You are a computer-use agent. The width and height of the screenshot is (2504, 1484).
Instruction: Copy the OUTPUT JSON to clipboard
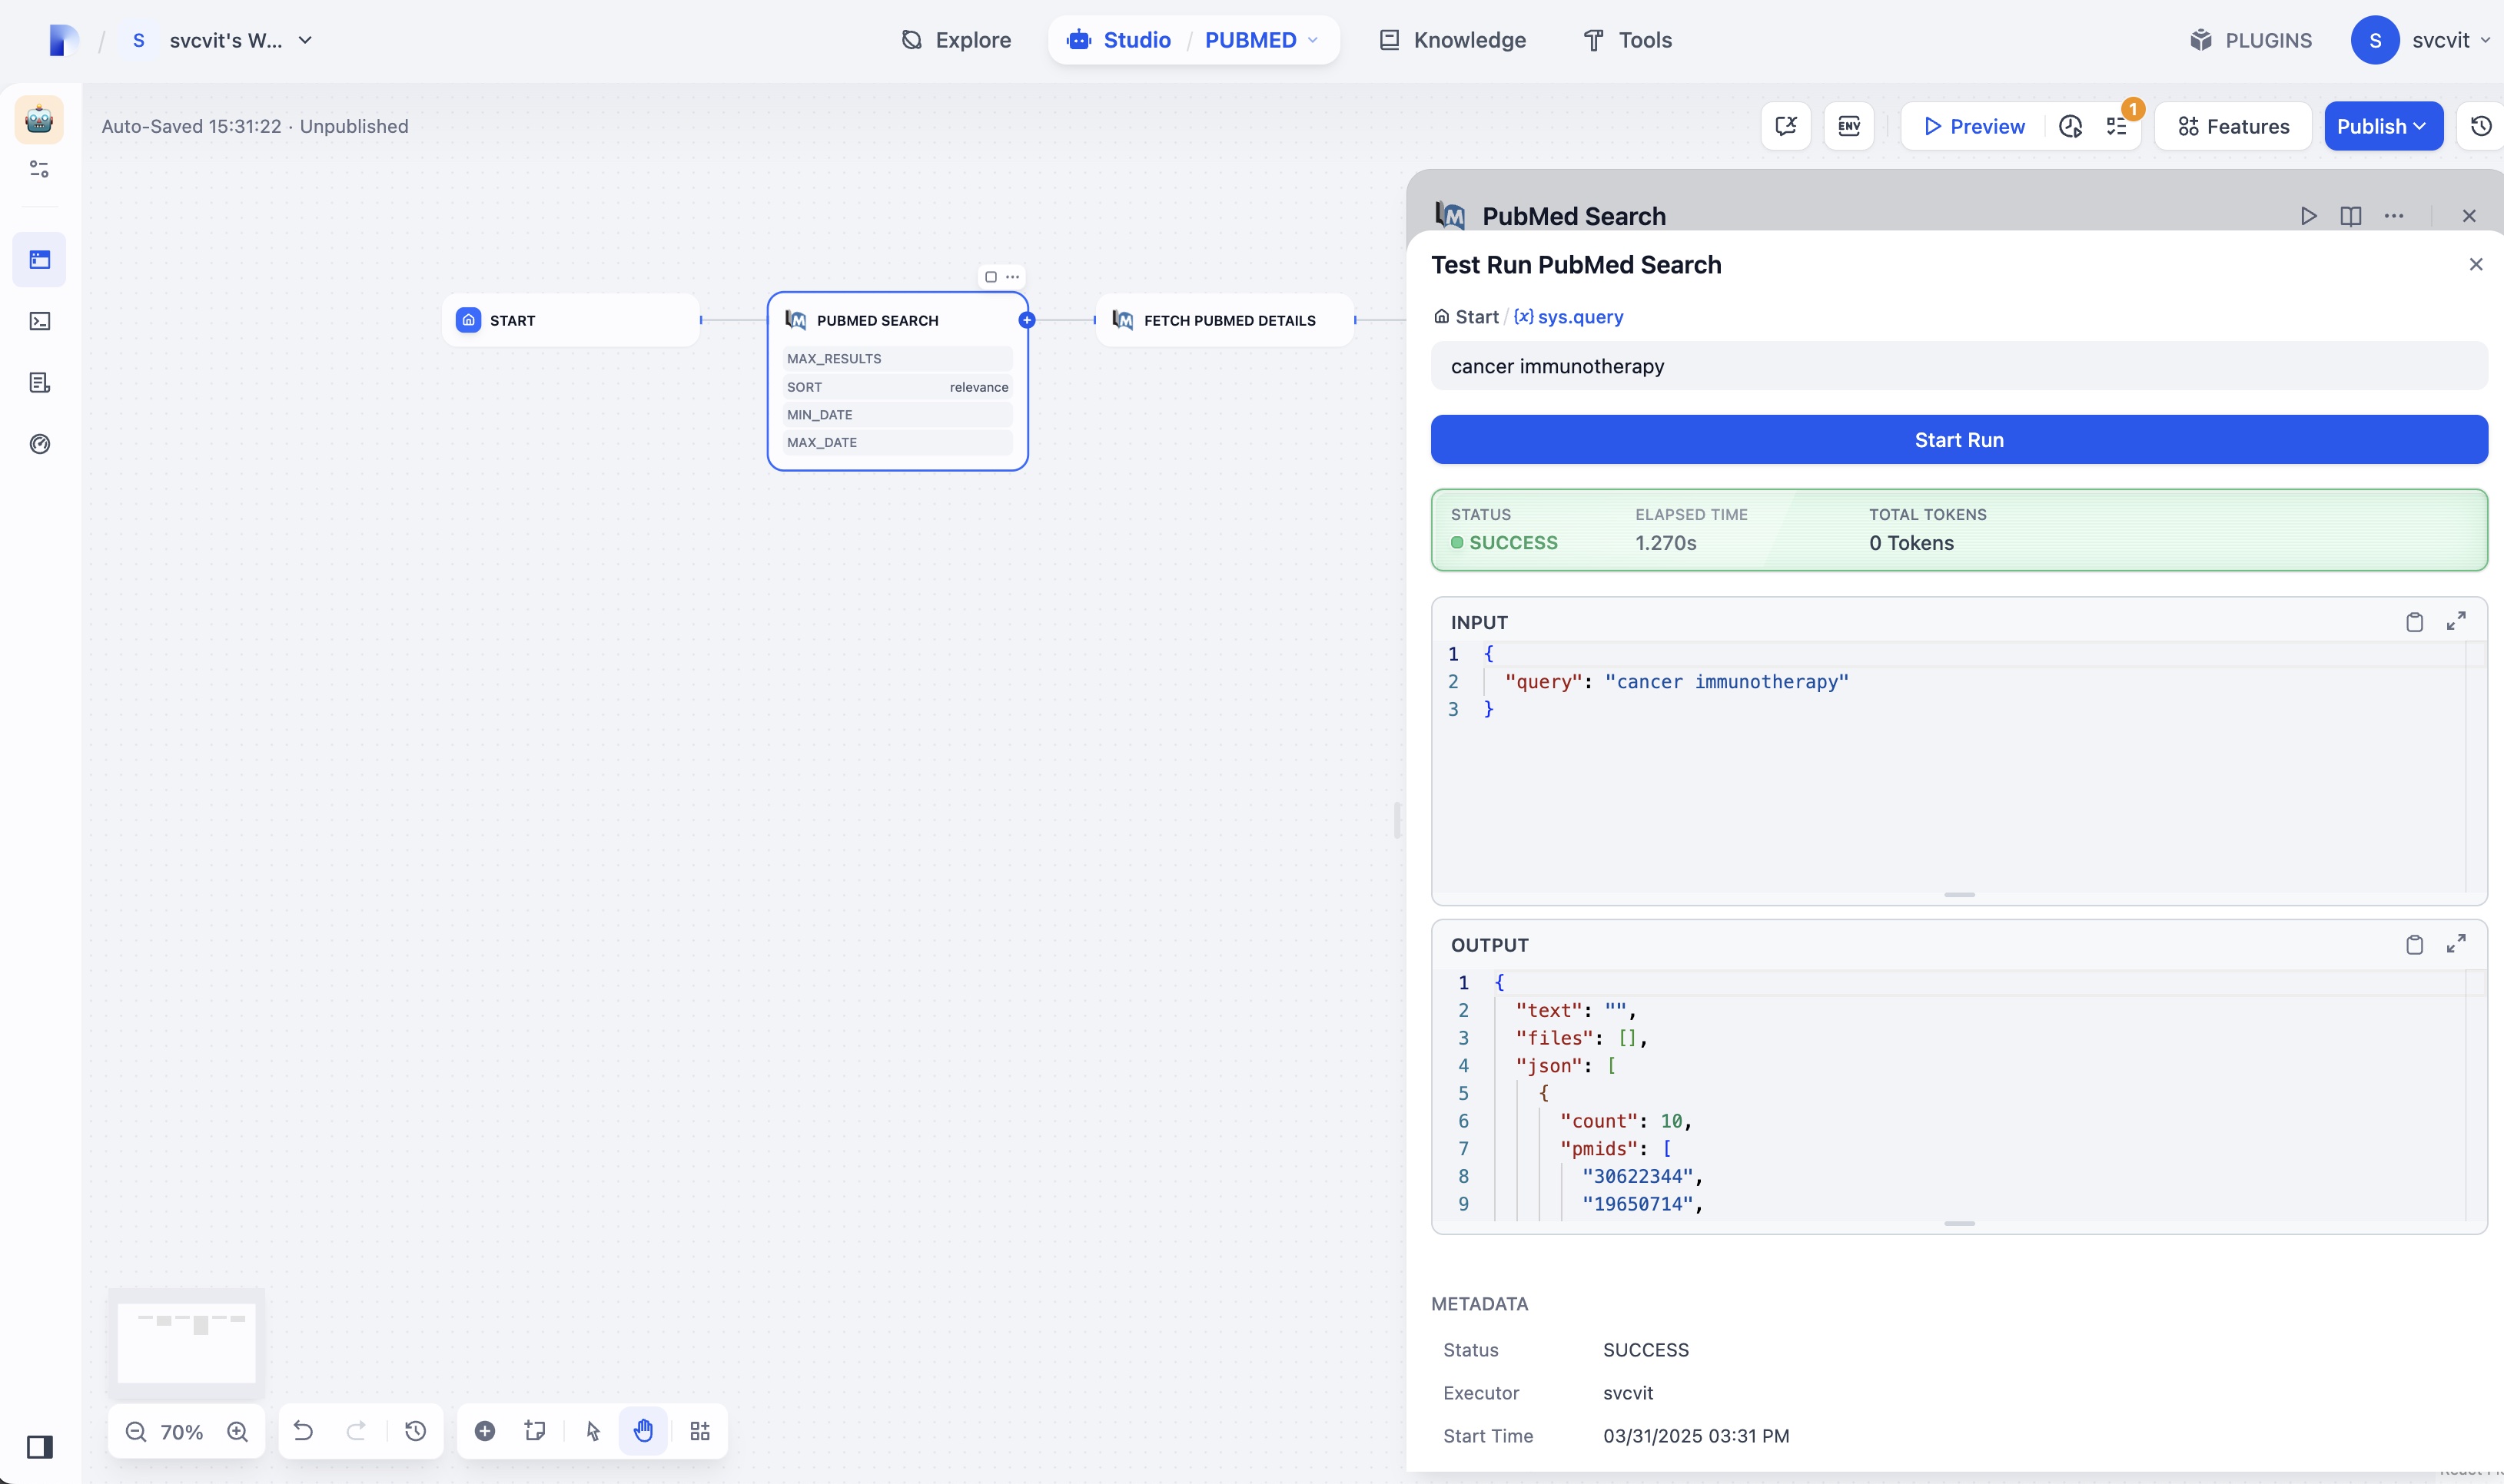pos(2414,945)
